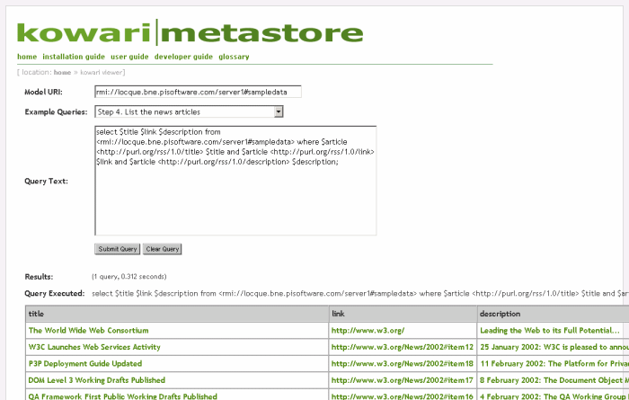Focus the Model URI input field
This screenshot has height=400, width=629.
tap(199, 92)
